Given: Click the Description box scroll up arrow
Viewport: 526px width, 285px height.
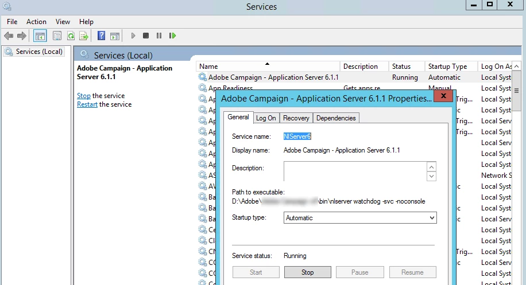Looking at the screenshot, I should (x=431, y=167).
